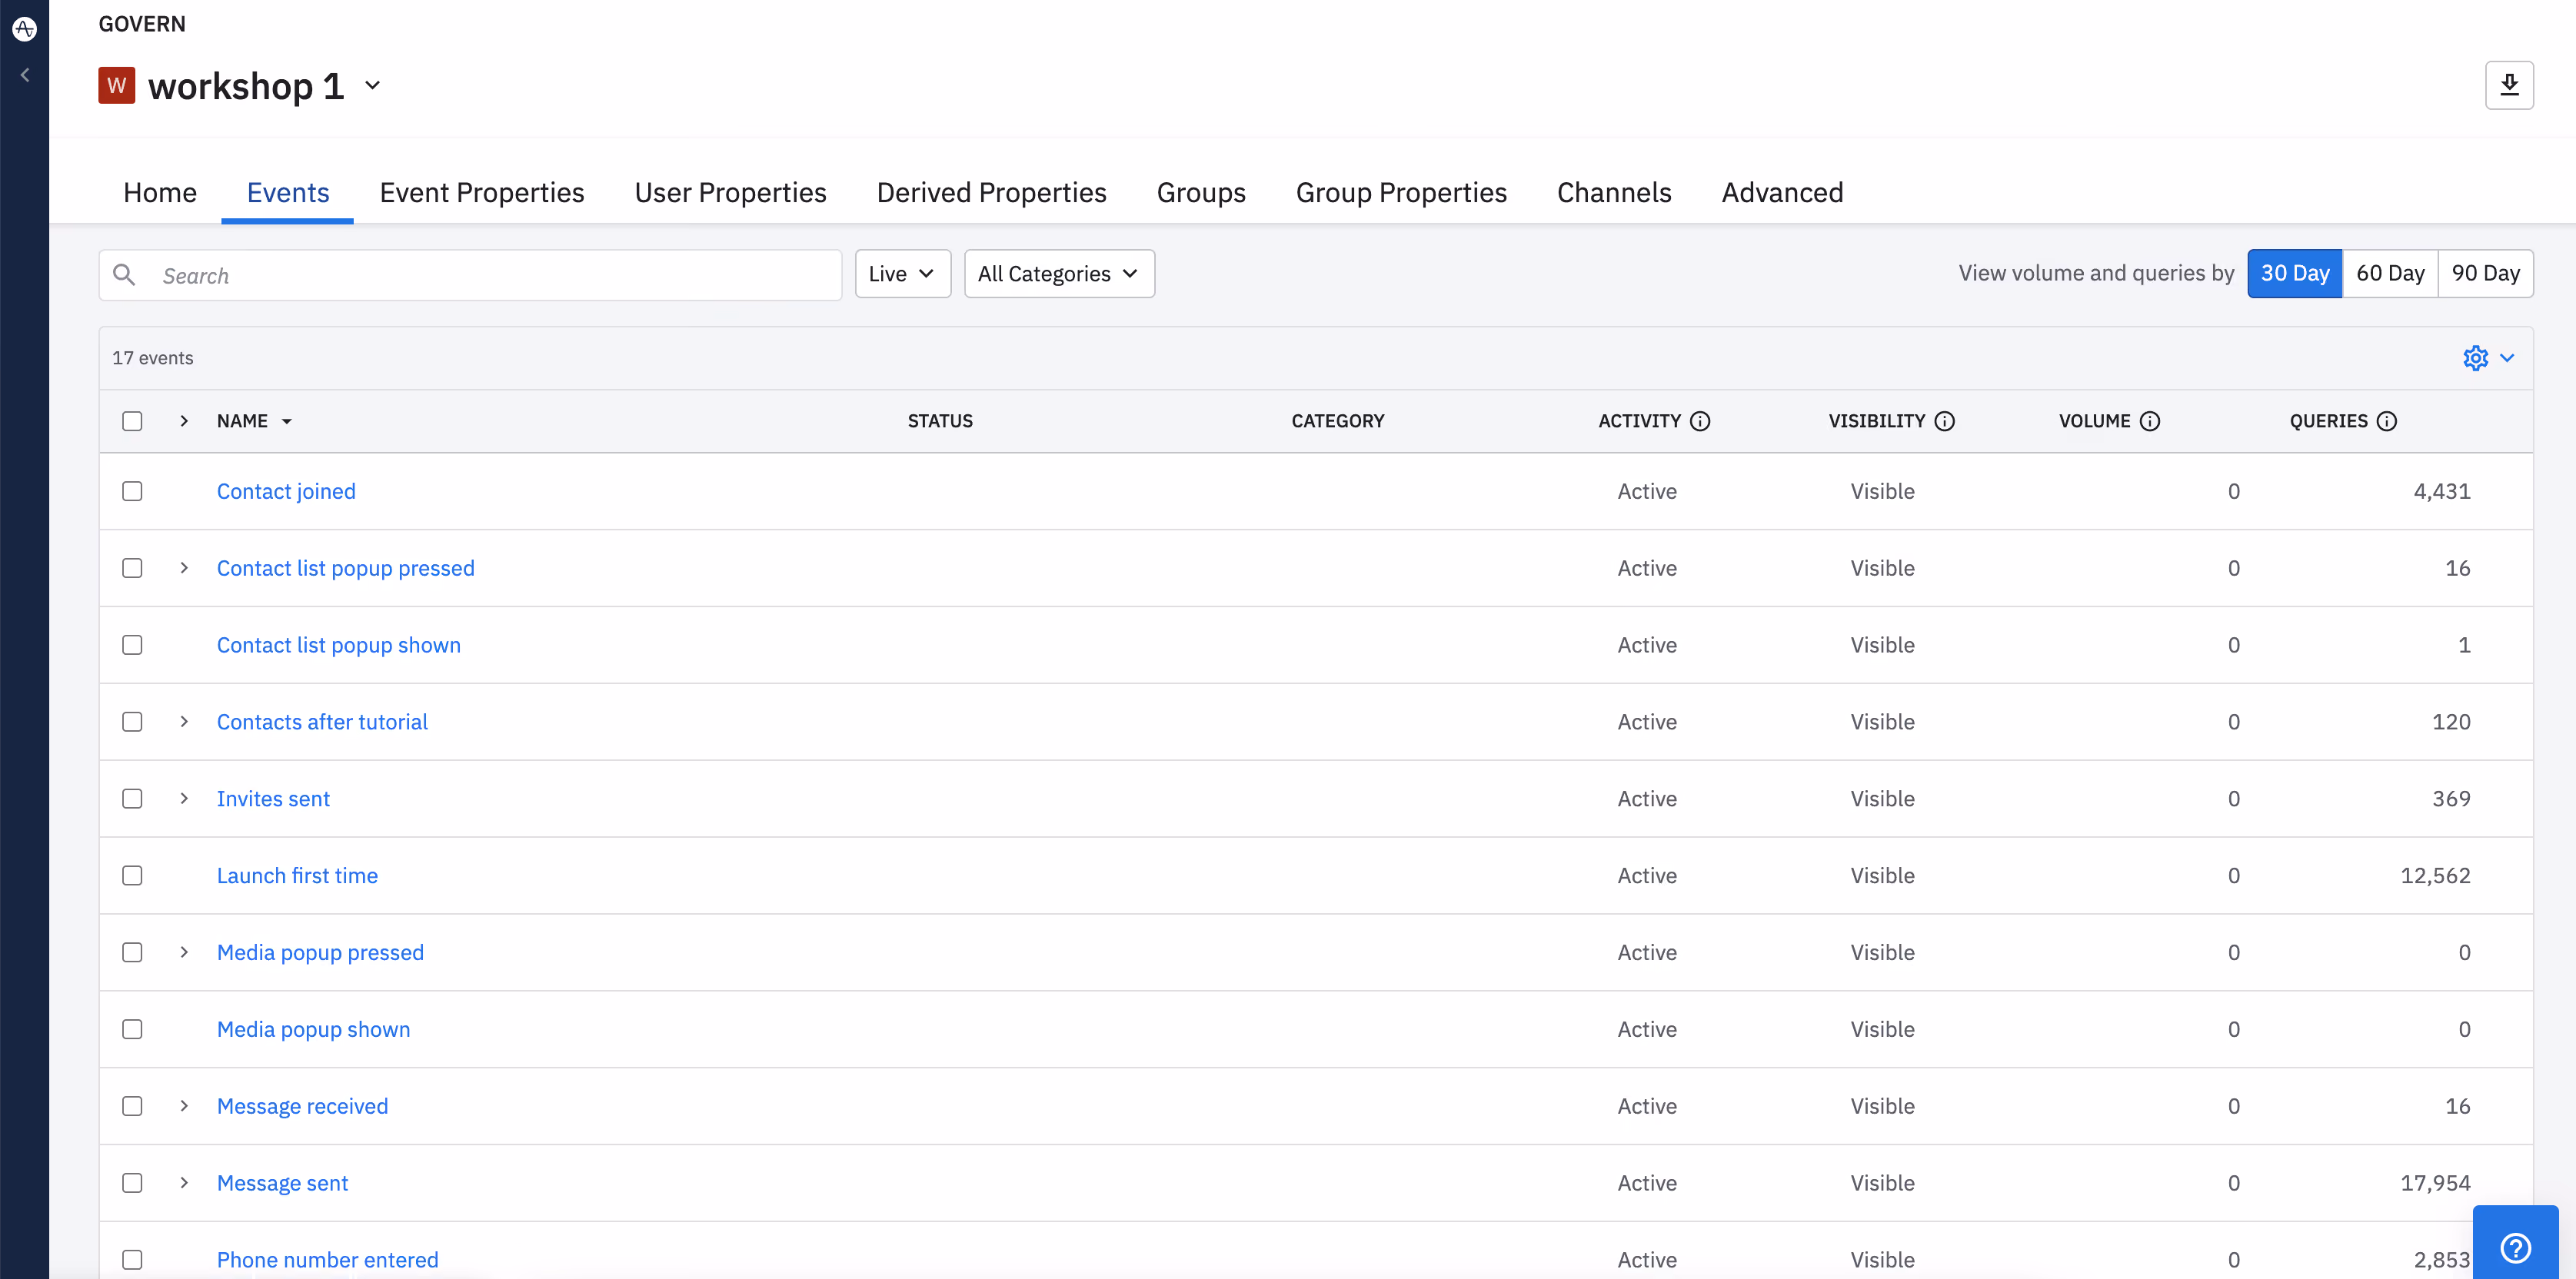2576x1279 pixels.
Task: Open the All Categories dropdown
Action: point(1059,274)
